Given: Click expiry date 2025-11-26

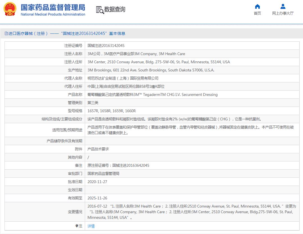Looking at the screenshot, I should click(97, 198).
